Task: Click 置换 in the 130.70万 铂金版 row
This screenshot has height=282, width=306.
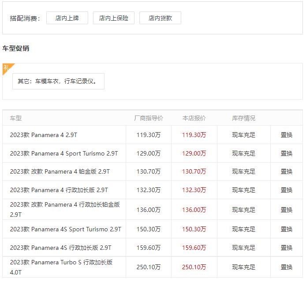Action: 287,171
